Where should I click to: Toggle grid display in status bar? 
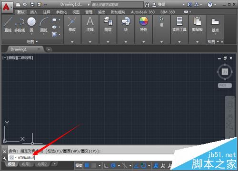[87, 166]
